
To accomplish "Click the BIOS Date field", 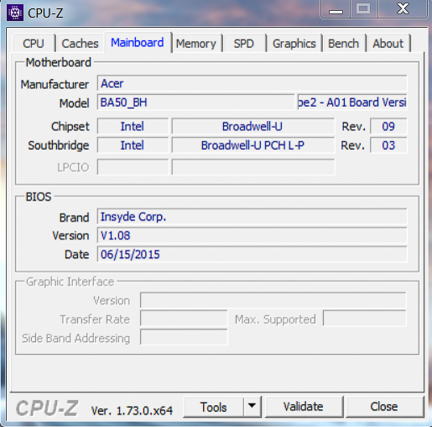I will pos(252,255).
